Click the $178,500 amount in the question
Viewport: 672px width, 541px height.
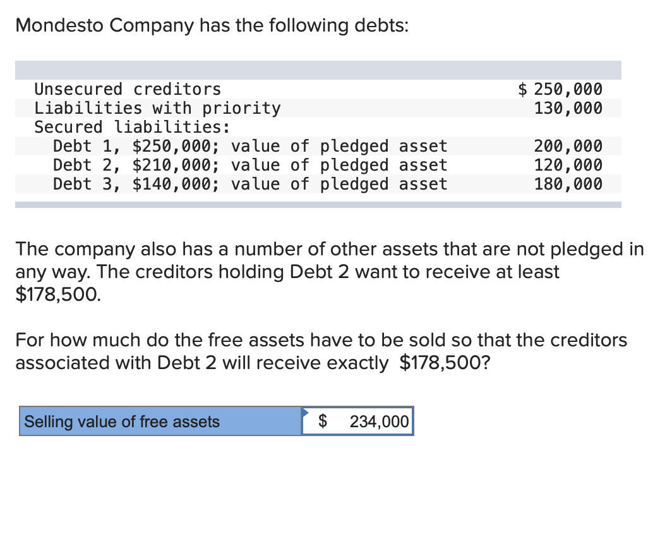[x=445, y=363]
